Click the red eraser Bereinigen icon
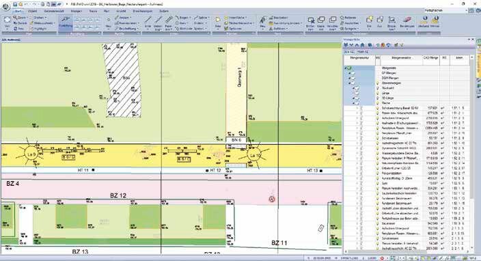This screenshot has width=481, height=261. tap(407, 22)
